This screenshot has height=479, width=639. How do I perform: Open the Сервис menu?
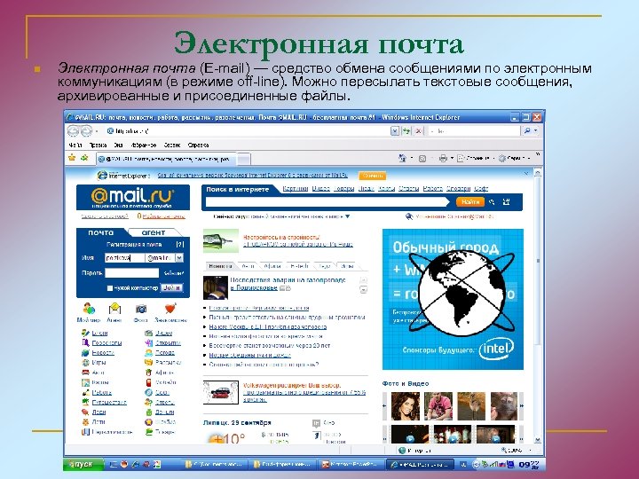(x=172, y=145)
